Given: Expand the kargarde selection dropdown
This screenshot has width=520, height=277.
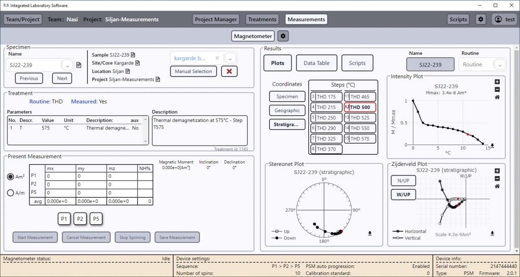Looking at the screenshot, I should [230, 58].
